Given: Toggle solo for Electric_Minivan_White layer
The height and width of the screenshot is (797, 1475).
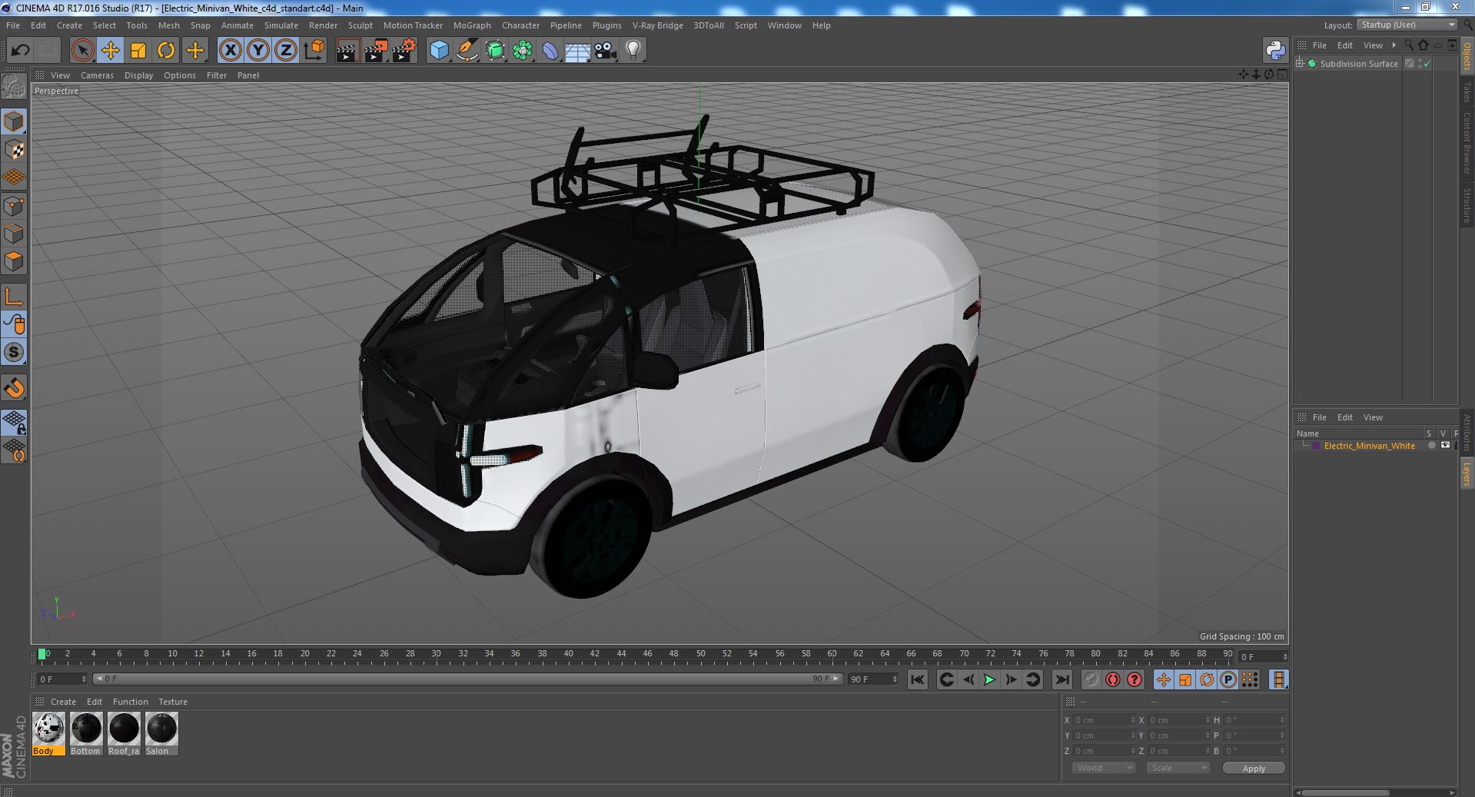Looking at the screenshot, I should coord(1431,446).
